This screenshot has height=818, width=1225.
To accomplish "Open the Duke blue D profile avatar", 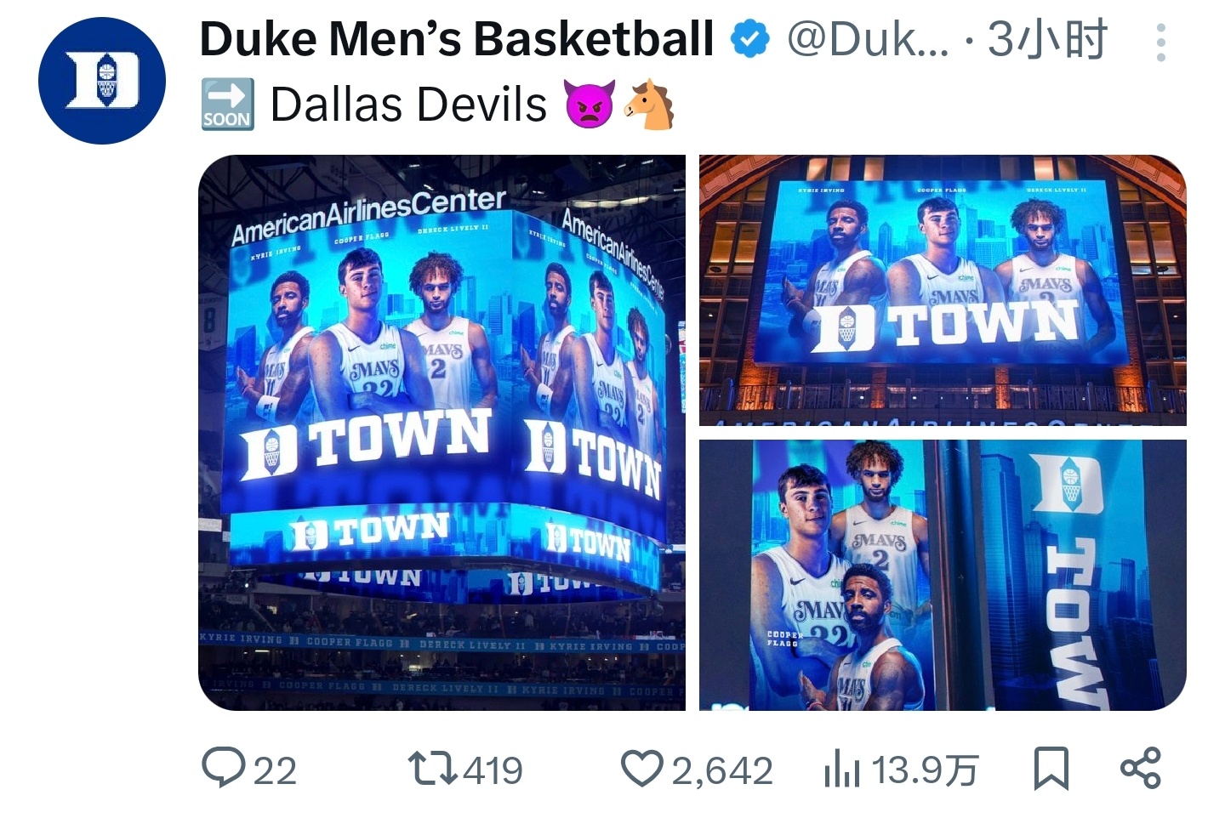I will pyautogui.click(x=102, y=81).
